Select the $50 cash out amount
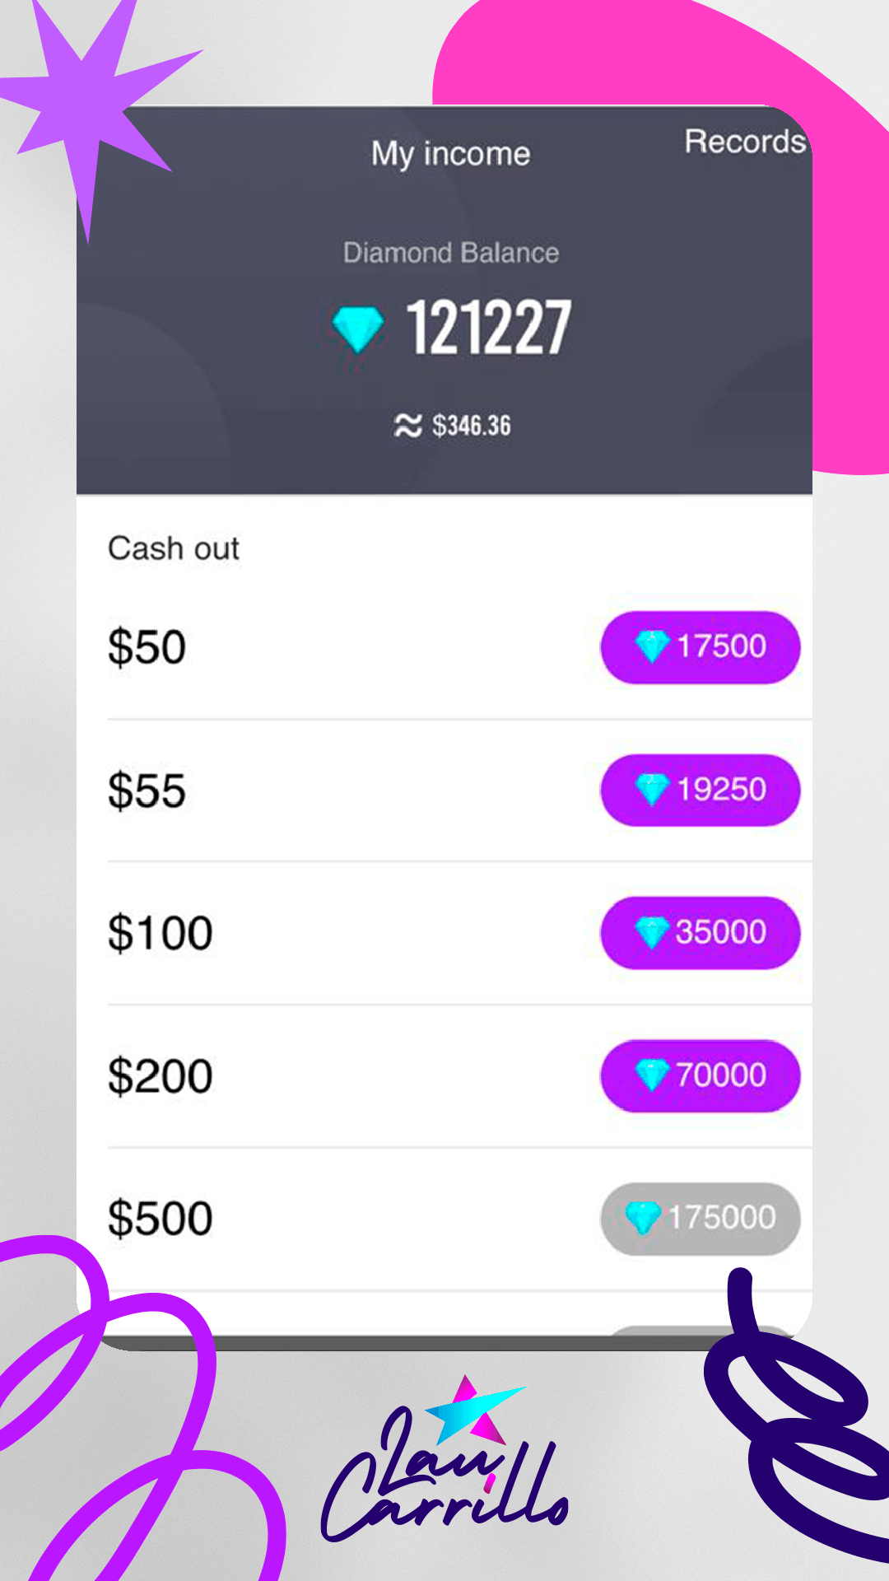 pos(147,647)
